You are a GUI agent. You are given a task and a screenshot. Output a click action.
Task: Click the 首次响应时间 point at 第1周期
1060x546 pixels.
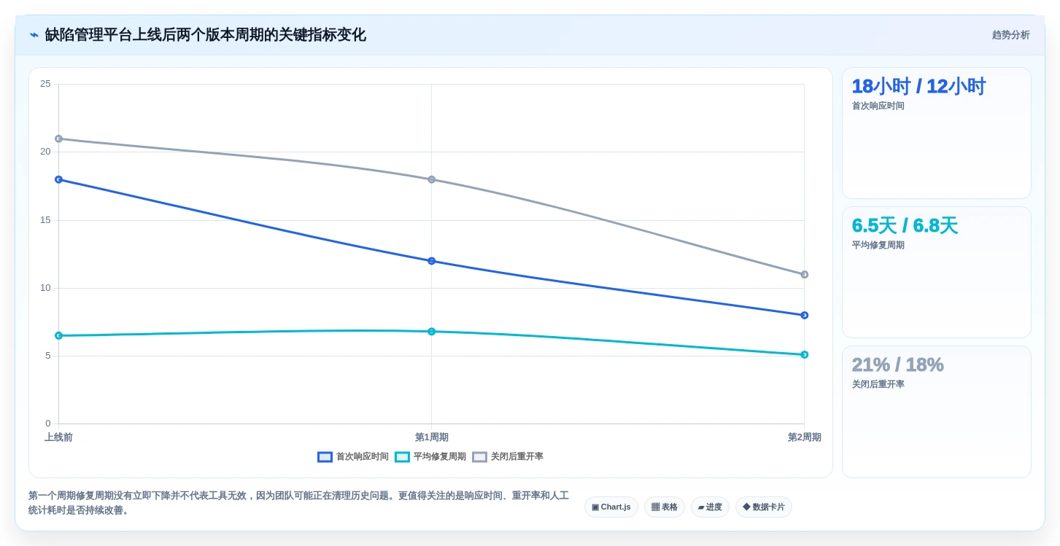coord(431,261)
